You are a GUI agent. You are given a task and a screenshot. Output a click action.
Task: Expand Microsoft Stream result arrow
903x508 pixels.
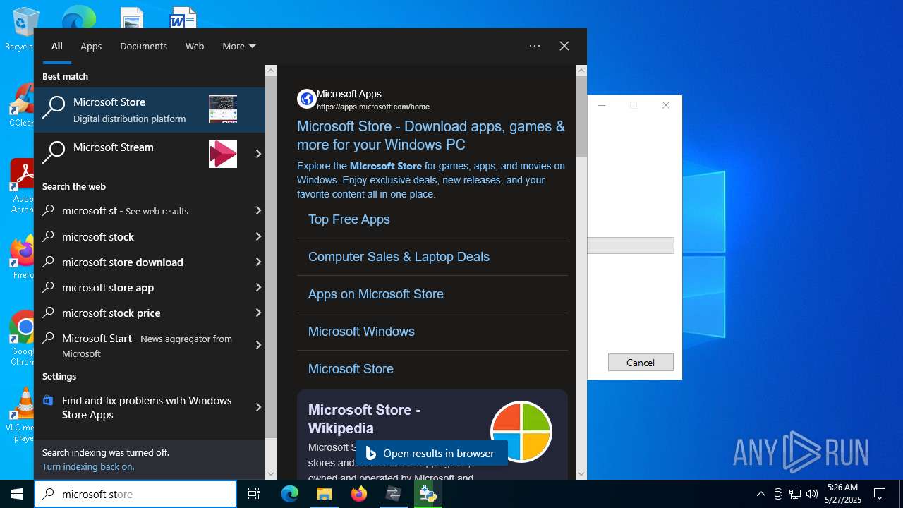click(x=258, y=154)
